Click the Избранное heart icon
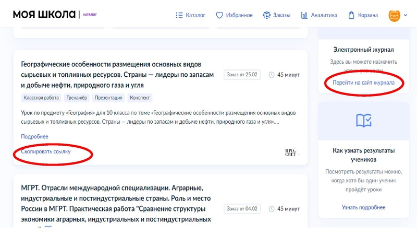Image resolution: width=417 pixels, height=235 pixels. (x=219, y=15)
